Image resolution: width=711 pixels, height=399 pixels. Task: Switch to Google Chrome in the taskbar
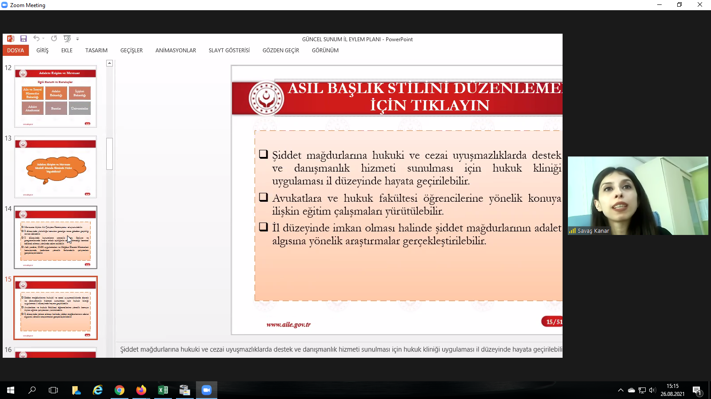[120, 390]
